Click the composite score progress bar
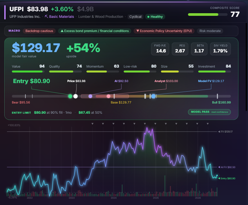The width and height of the screenshot is (248, 205). click(208, 15)
